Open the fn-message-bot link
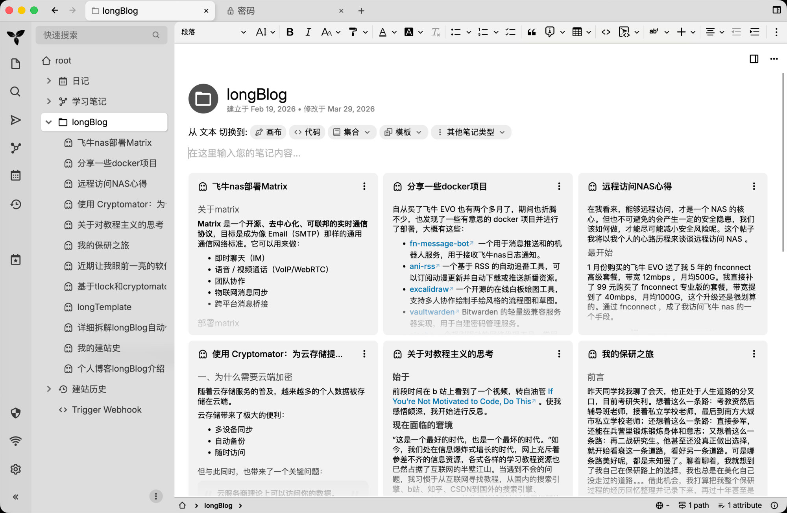Viewport: 787px width, 513px height. (x=439, y=244)
